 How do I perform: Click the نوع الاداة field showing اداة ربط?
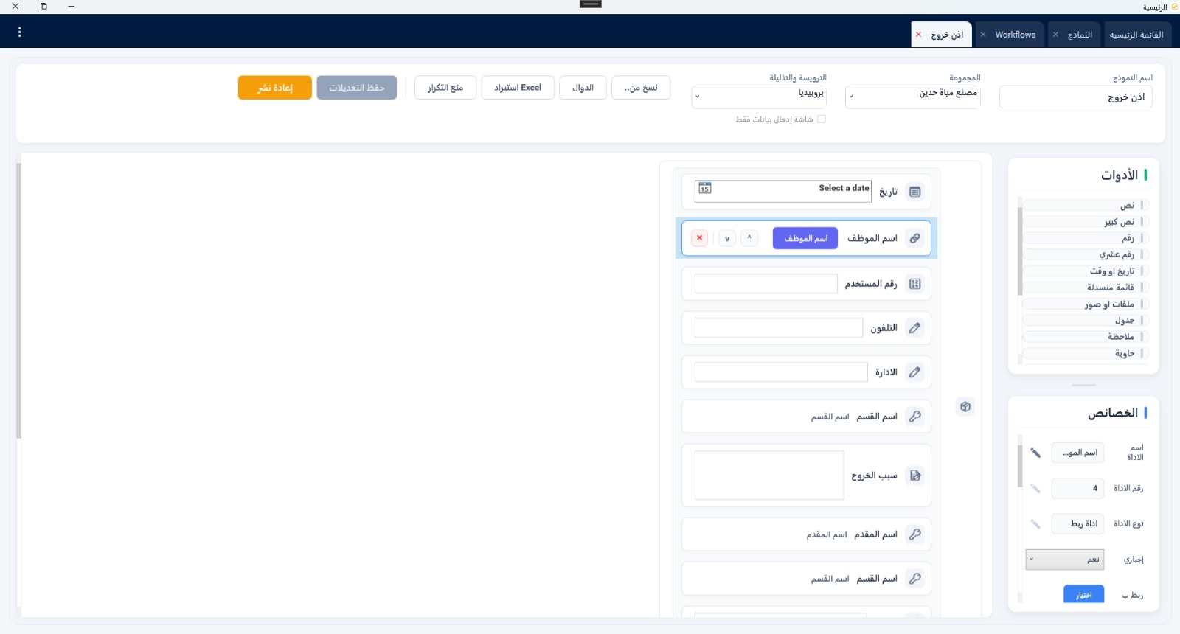(x=1078, y=523)
